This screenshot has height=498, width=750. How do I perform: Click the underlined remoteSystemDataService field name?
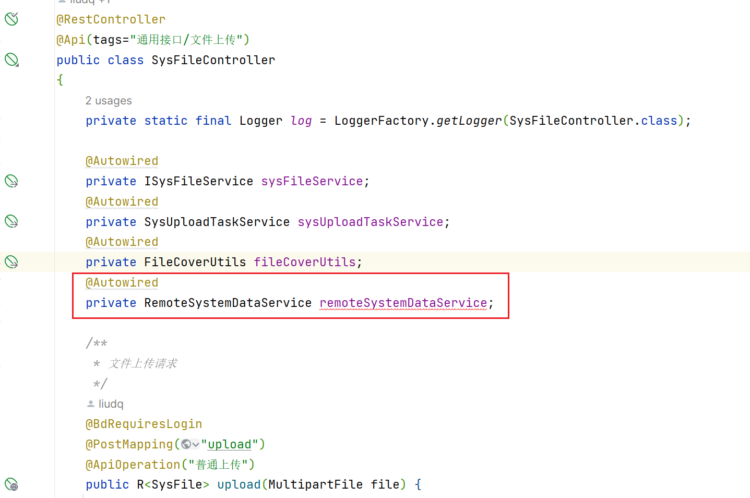click(403, 303)
